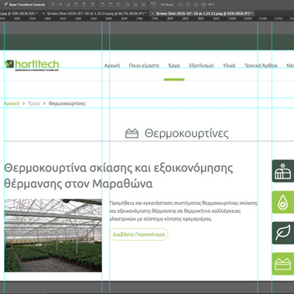This screenshot has height=294, width=294.
Task: Select the 3D Slide mode icon
Action: coord(203,5)
